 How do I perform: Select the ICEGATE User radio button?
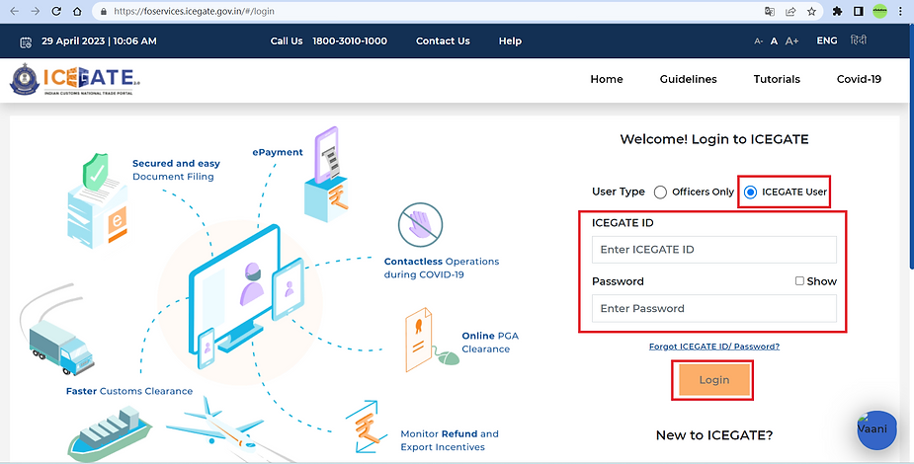click(750, 193)
